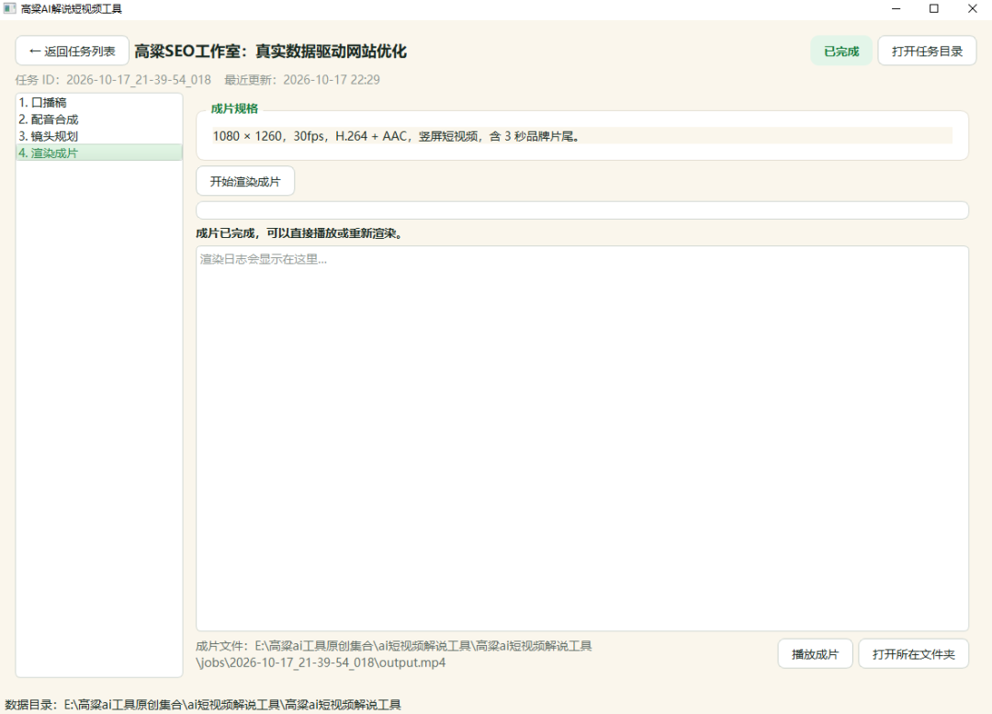Viewport: 992px width, 714px height.
Task: Select step 3. 镜头规划
Action: click(x=98, y=136)
